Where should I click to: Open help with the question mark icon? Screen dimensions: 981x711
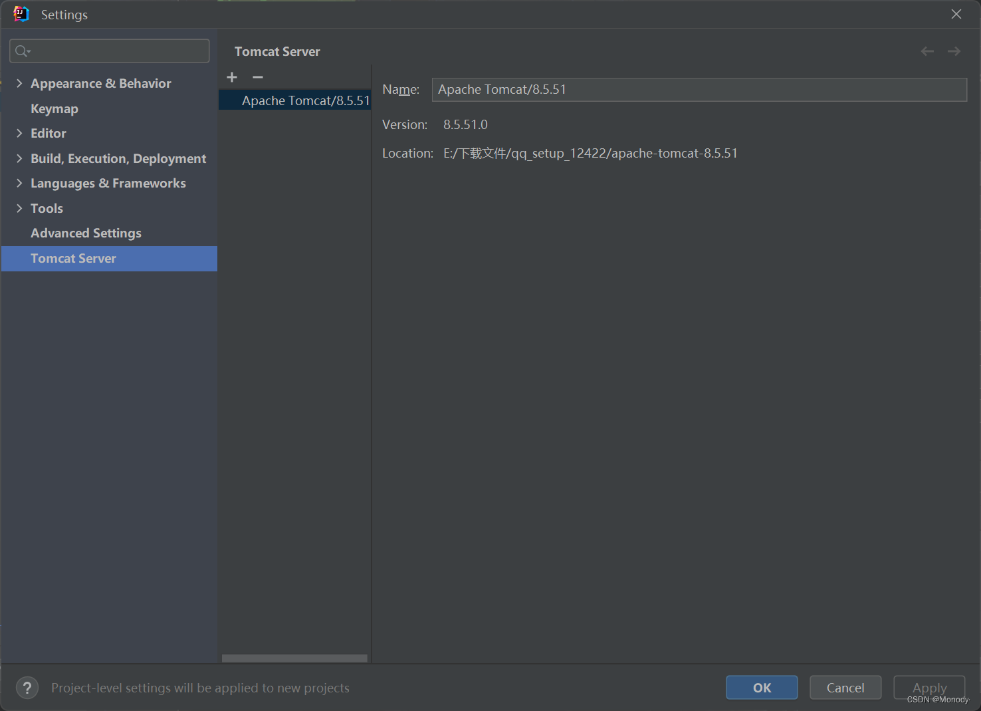point(27,688)
